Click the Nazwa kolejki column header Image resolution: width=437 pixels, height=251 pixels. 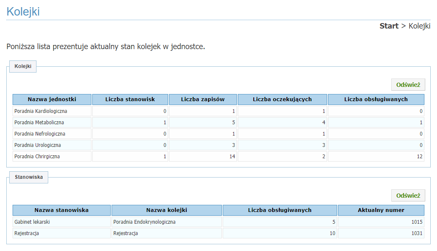click(x=166, y=210)
